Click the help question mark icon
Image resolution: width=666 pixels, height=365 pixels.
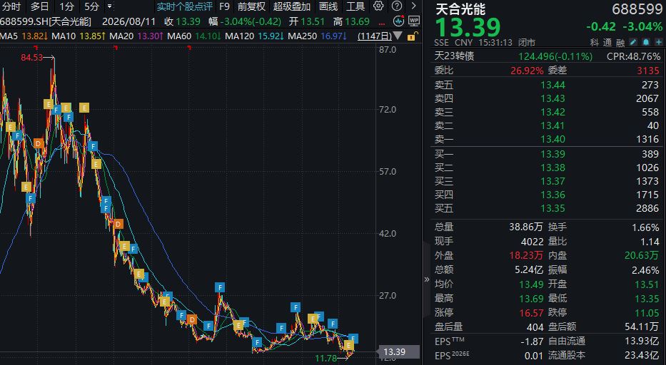tap(396, 6)
